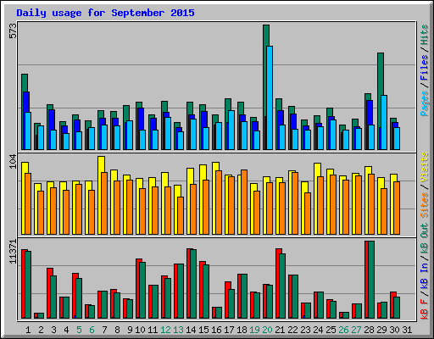434x339 pixels.
Task: Click day label '26' on the x-axis
Action: [x=343, y=330]
